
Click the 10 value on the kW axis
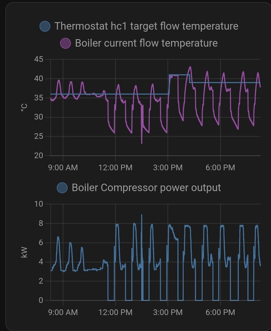click(38, 204)
